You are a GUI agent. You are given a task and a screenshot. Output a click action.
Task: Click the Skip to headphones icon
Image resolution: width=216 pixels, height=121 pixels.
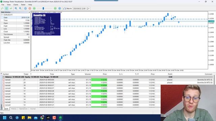pyautogui.click(x=64, y=8)
